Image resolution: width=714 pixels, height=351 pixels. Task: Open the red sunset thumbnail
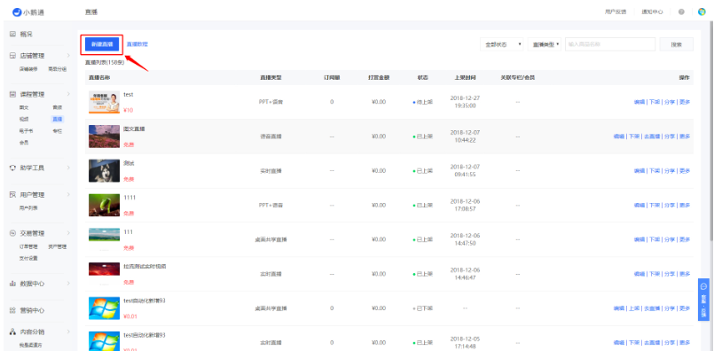click(105, 269)
